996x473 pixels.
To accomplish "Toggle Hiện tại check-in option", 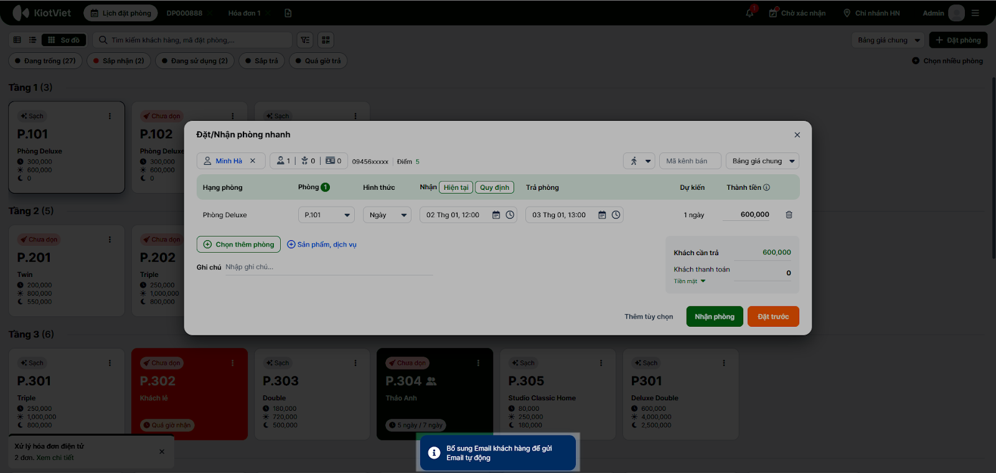I will [x=456, y=187].
